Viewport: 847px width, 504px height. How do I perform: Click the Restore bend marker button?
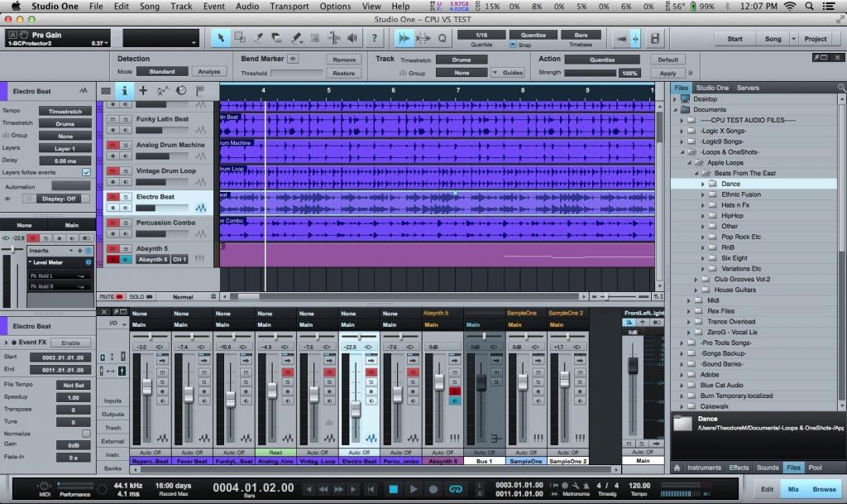[x=344, y=73]
